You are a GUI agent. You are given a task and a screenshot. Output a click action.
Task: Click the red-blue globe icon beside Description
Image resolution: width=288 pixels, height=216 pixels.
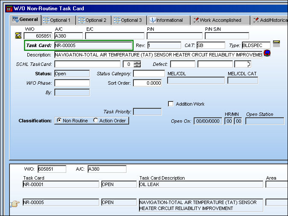tap(267, 53)
